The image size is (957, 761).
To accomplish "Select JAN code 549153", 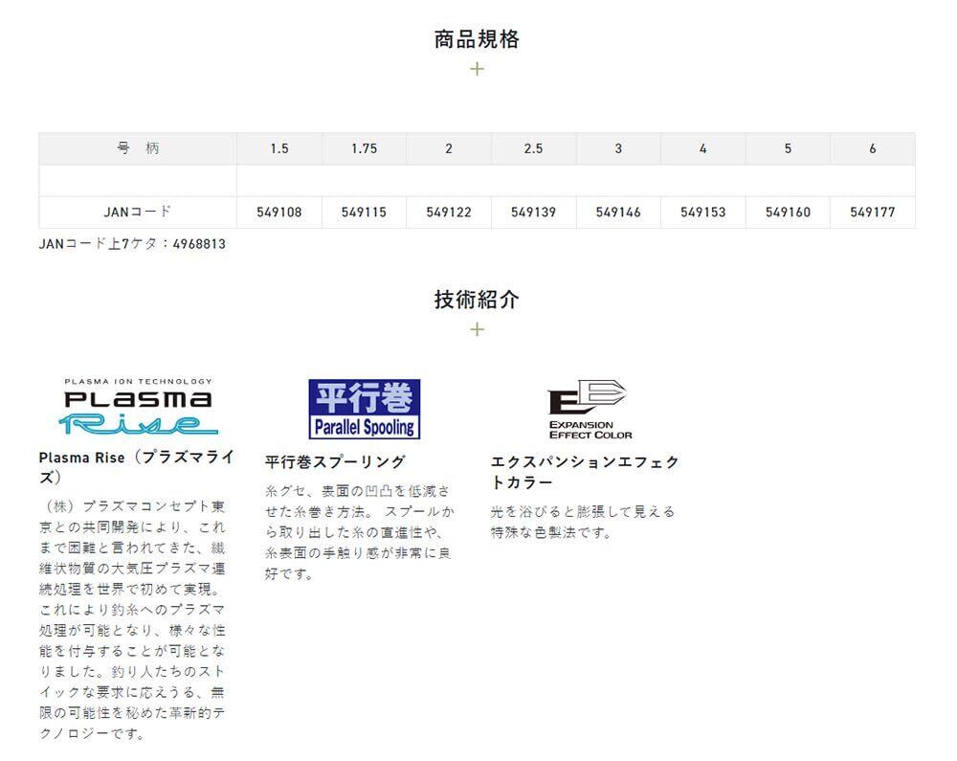I will [x=703, y=212].
